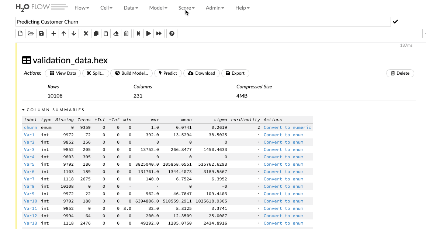Click the Split... button
Image resolution: width=426 pixels, height=229 pixels.
pyautogui.click(x=96, y=73)
